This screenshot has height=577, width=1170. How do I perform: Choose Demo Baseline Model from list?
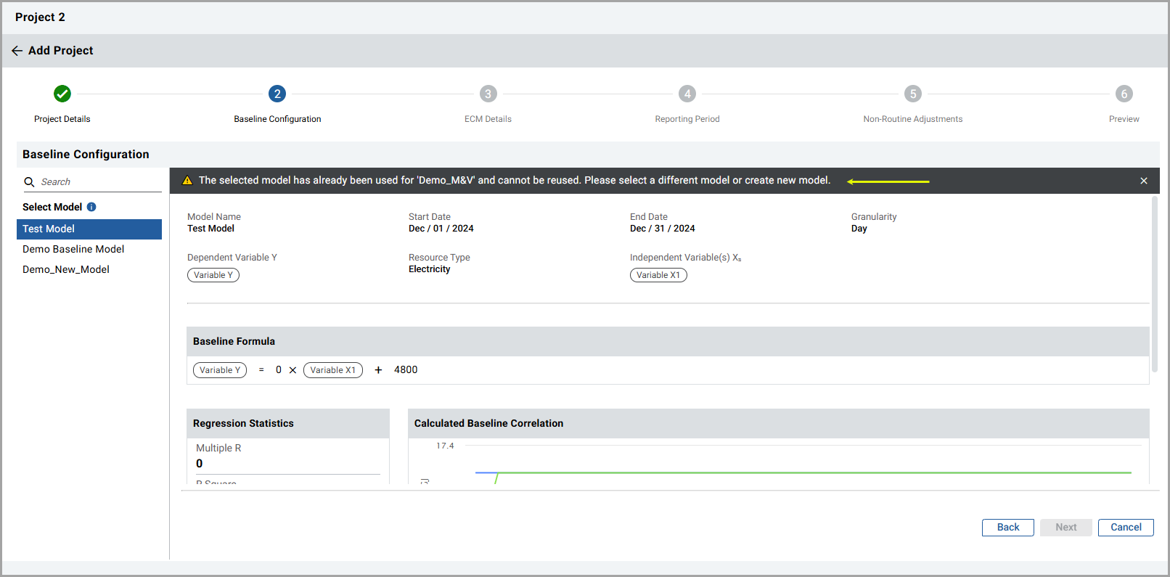tap(73, 249)
